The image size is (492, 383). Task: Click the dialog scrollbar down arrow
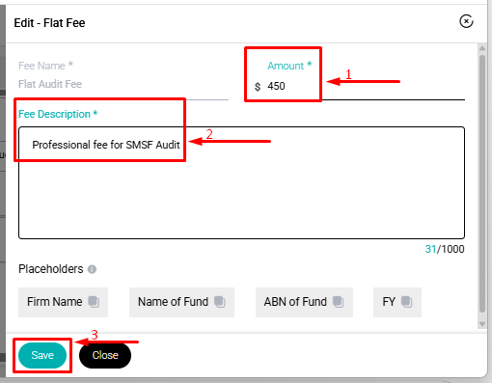pyautogui.click(x=482, y=324)
